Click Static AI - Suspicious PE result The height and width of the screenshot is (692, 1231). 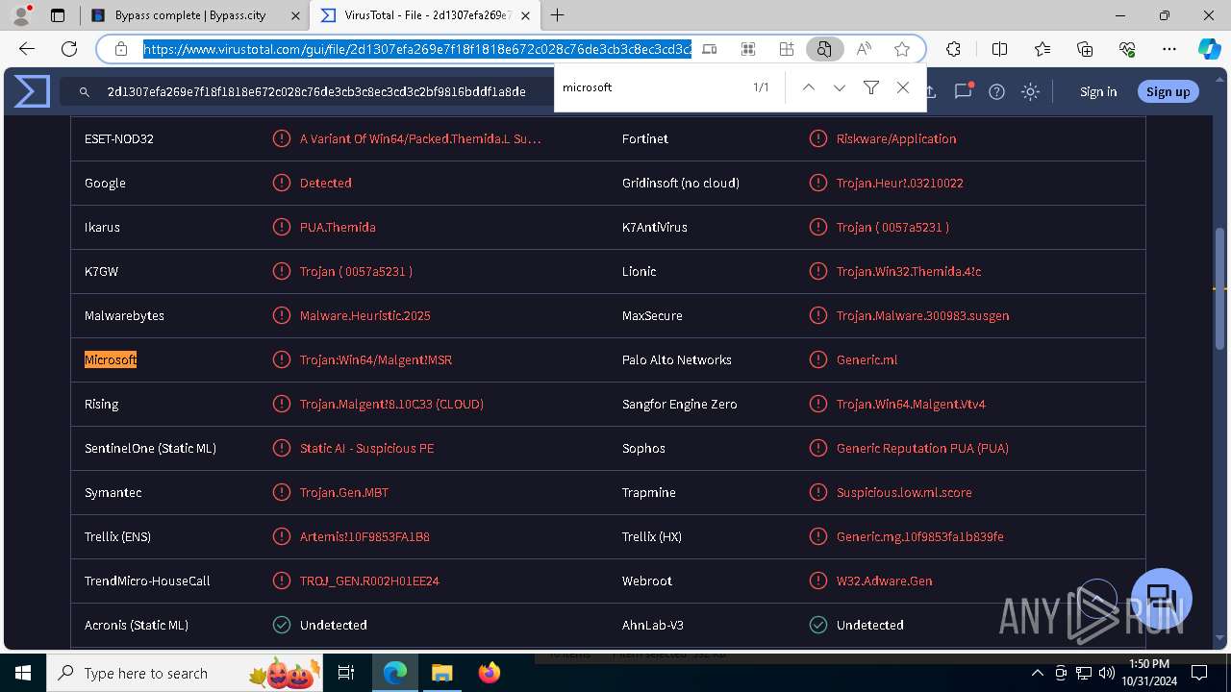(x=366, y=448)
